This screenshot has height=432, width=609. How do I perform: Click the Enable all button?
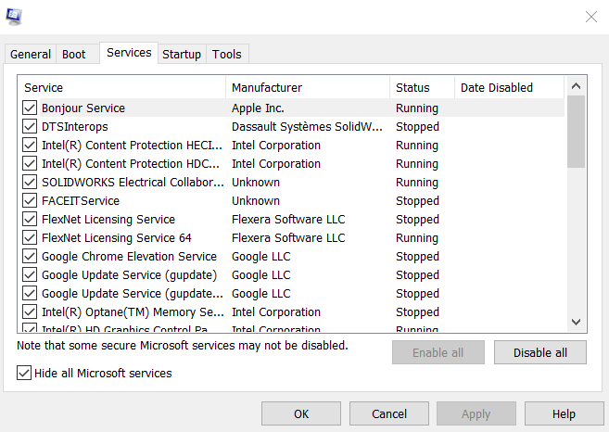(x=438, y=352)
